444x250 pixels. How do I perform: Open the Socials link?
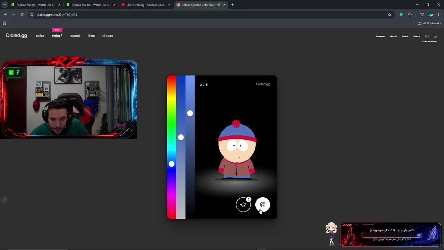(x=405, y=36)
